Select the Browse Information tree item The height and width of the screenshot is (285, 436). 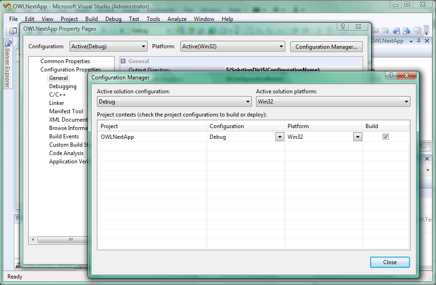pos(68,128)
